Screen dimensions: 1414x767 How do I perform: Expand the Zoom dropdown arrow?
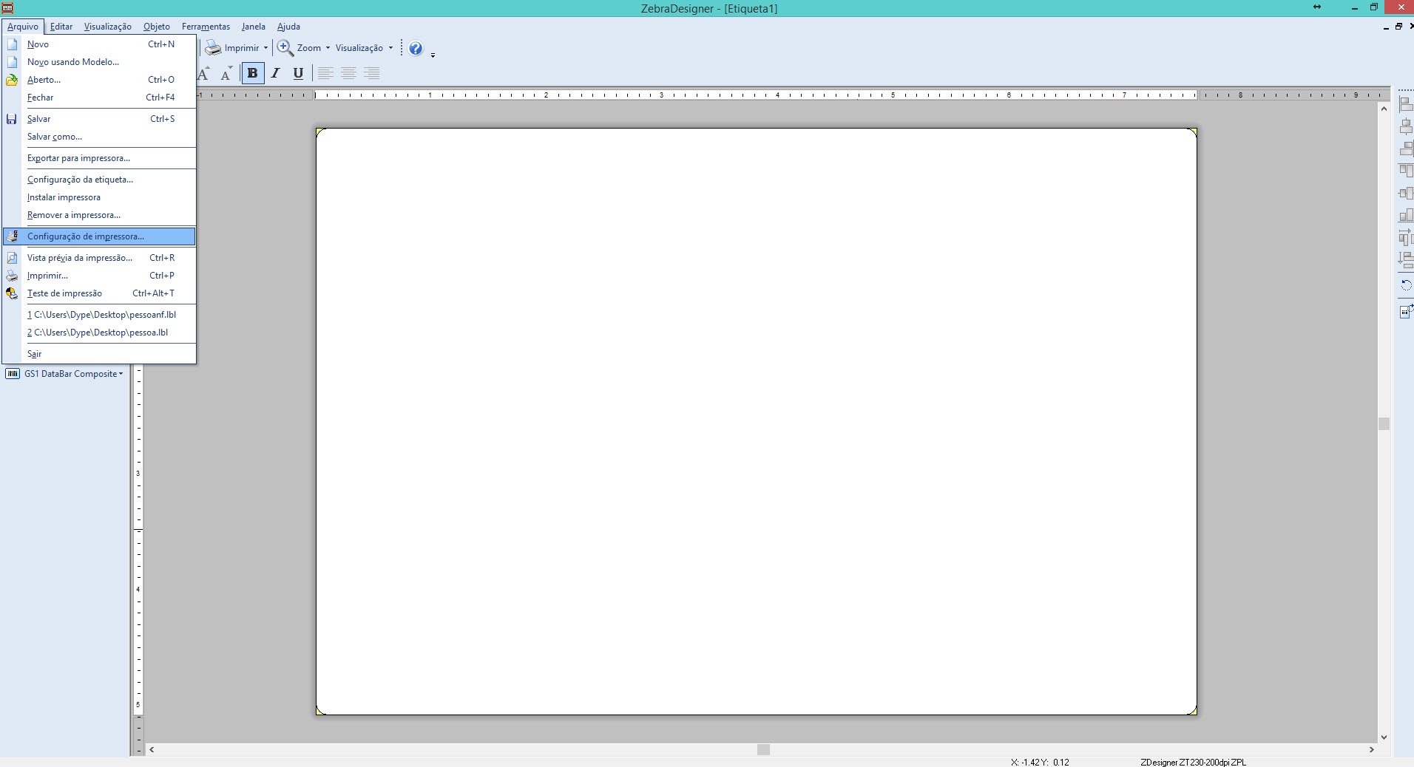(x=328, y=48)
